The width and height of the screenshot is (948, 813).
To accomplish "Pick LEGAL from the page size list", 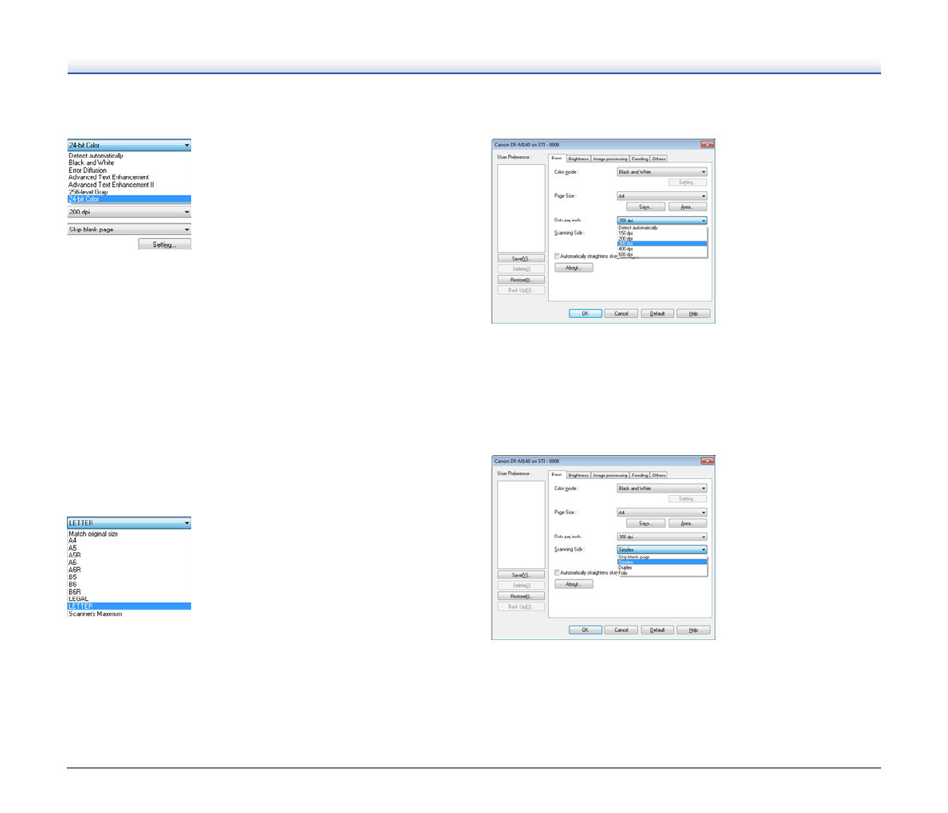I will point(78,599).
